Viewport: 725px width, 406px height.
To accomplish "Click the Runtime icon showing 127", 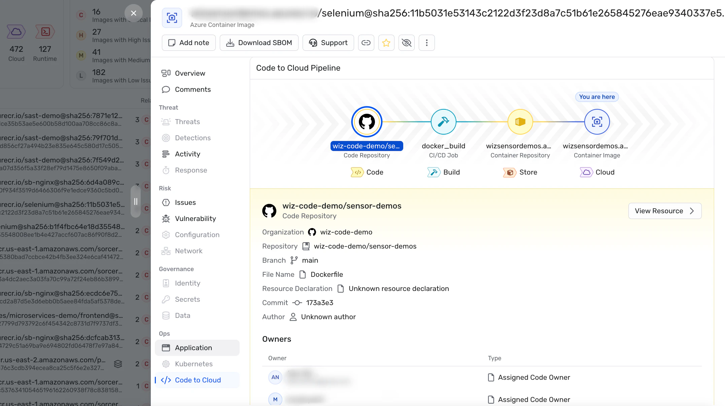I will pos(45,32).
